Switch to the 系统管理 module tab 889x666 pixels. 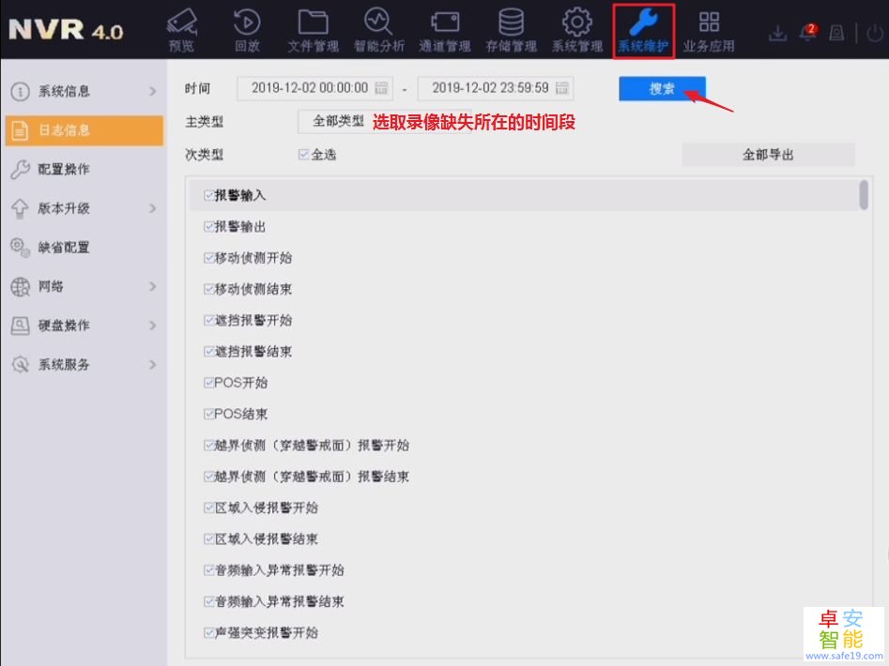(577, 28)
